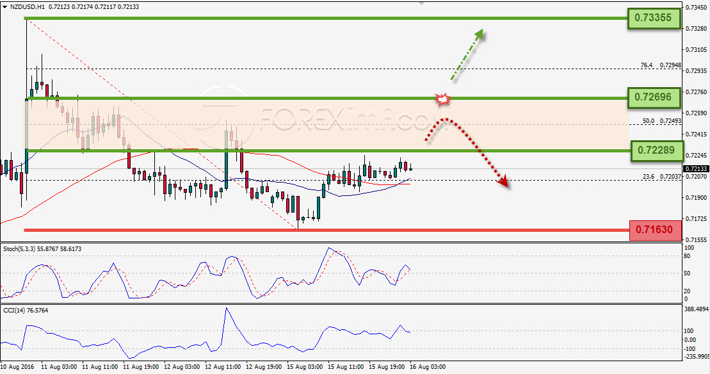
Task: Click the 11 Aug 11:00 time axis label
Action: point(100,367)
